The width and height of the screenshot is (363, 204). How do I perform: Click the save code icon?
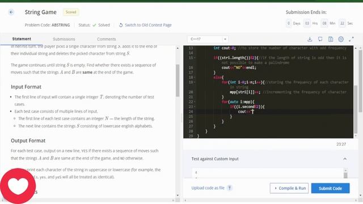click(331, 39)
